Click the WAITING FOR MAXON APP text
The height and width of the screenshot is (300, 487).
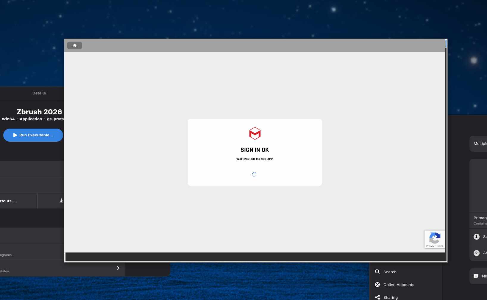[255, 159]
